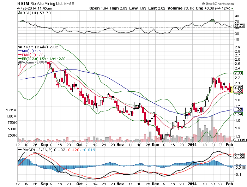Click the volume bars icon before Volume 73,085

tap(20, 62)
